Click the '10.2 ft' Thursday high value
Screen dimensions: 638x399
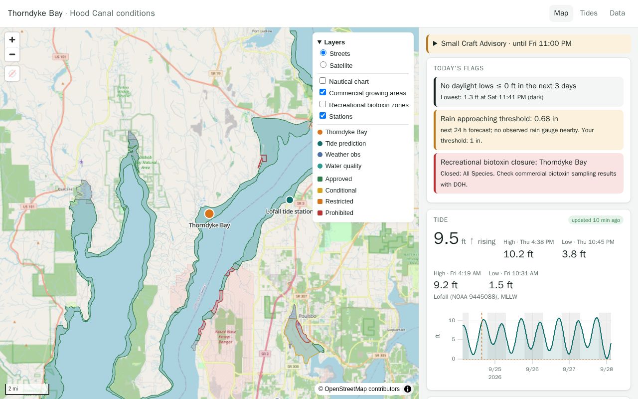[x=518, y=254]
